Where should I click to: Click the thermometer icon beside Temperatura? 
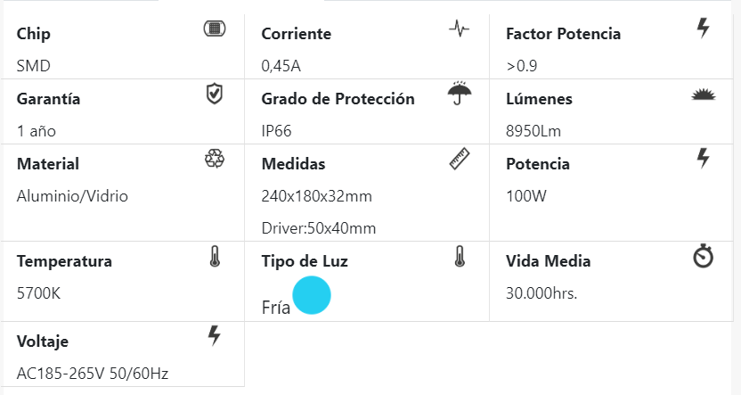215,257
